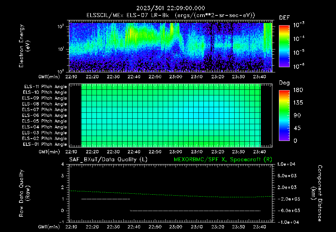Click the 23:20 time tick below data quality plot

point(218,227)
